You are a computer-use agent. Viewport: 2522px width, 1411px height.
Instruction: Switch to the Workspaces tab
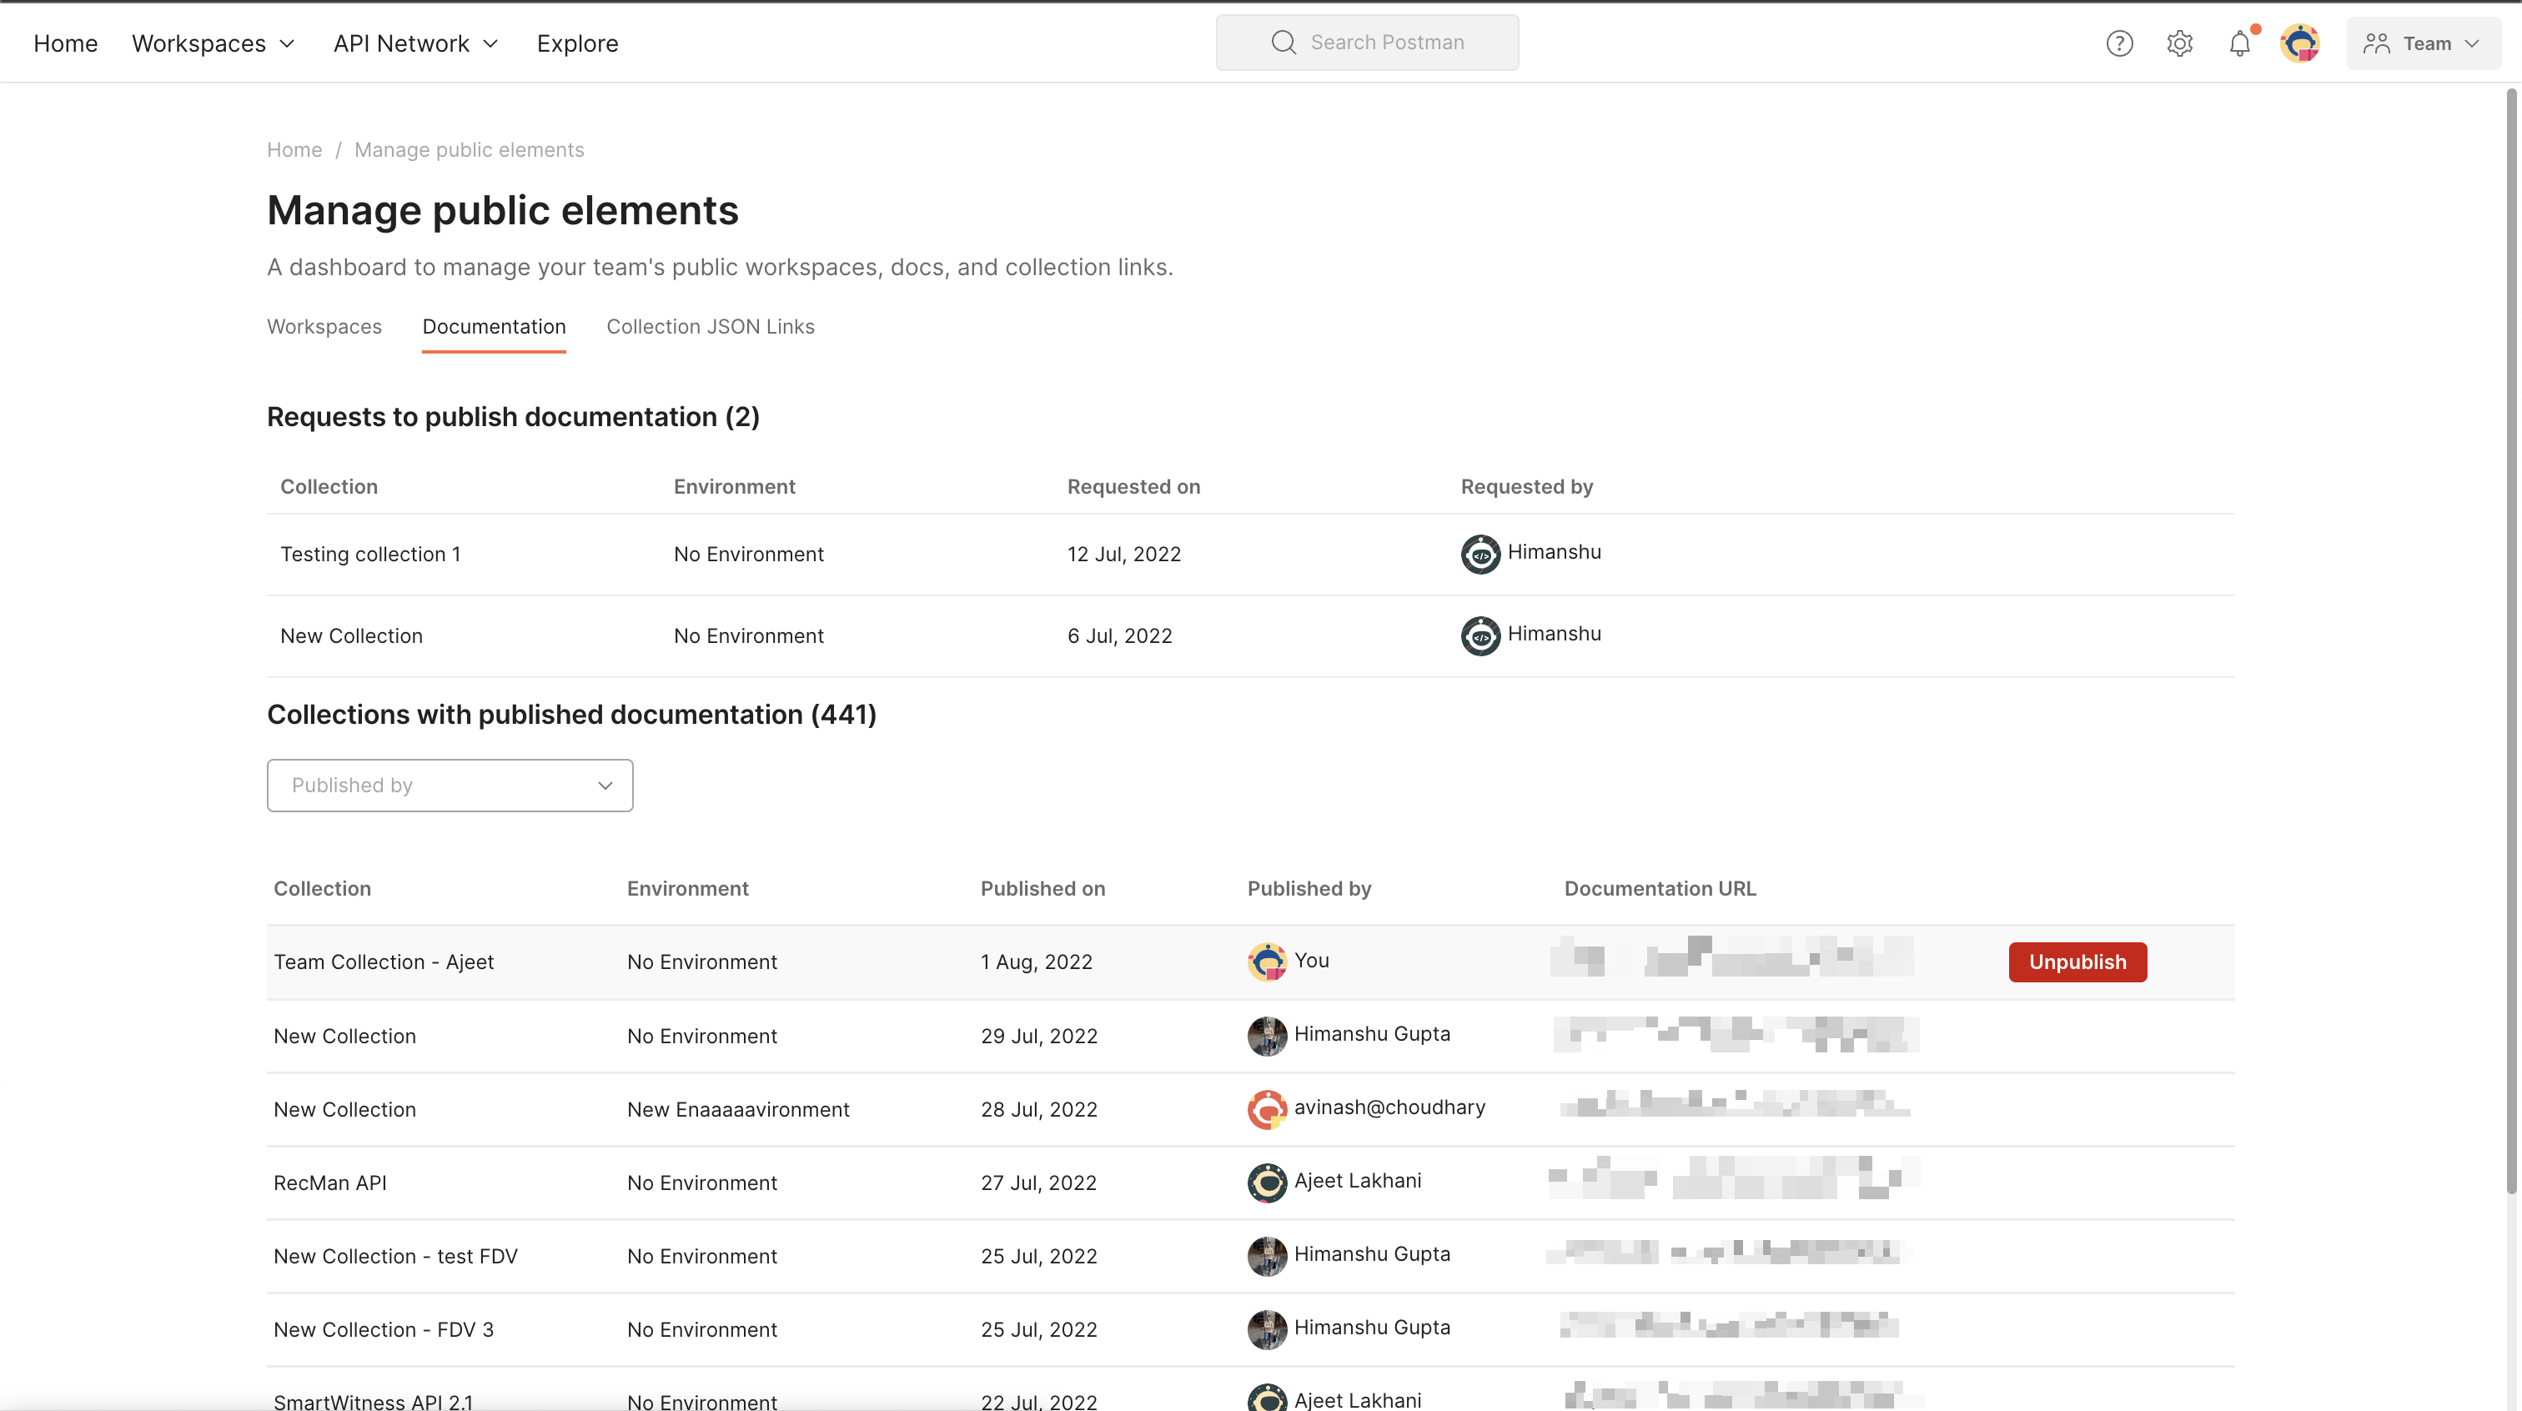(x=324, y=325)
